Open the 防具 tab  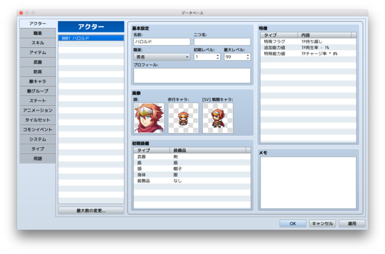(37, 71)
